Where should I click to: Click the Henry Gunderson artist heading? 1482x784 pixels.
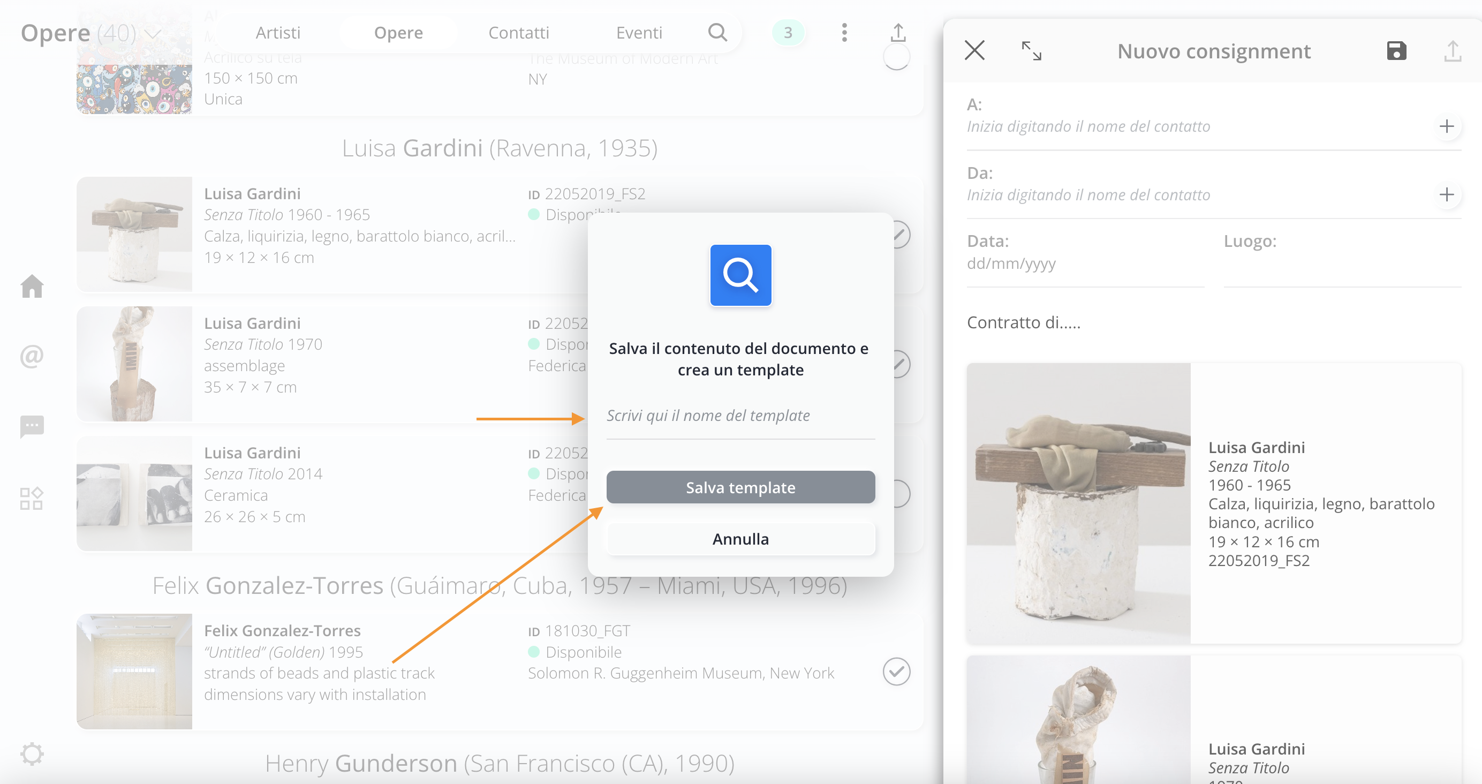[500, 763]
